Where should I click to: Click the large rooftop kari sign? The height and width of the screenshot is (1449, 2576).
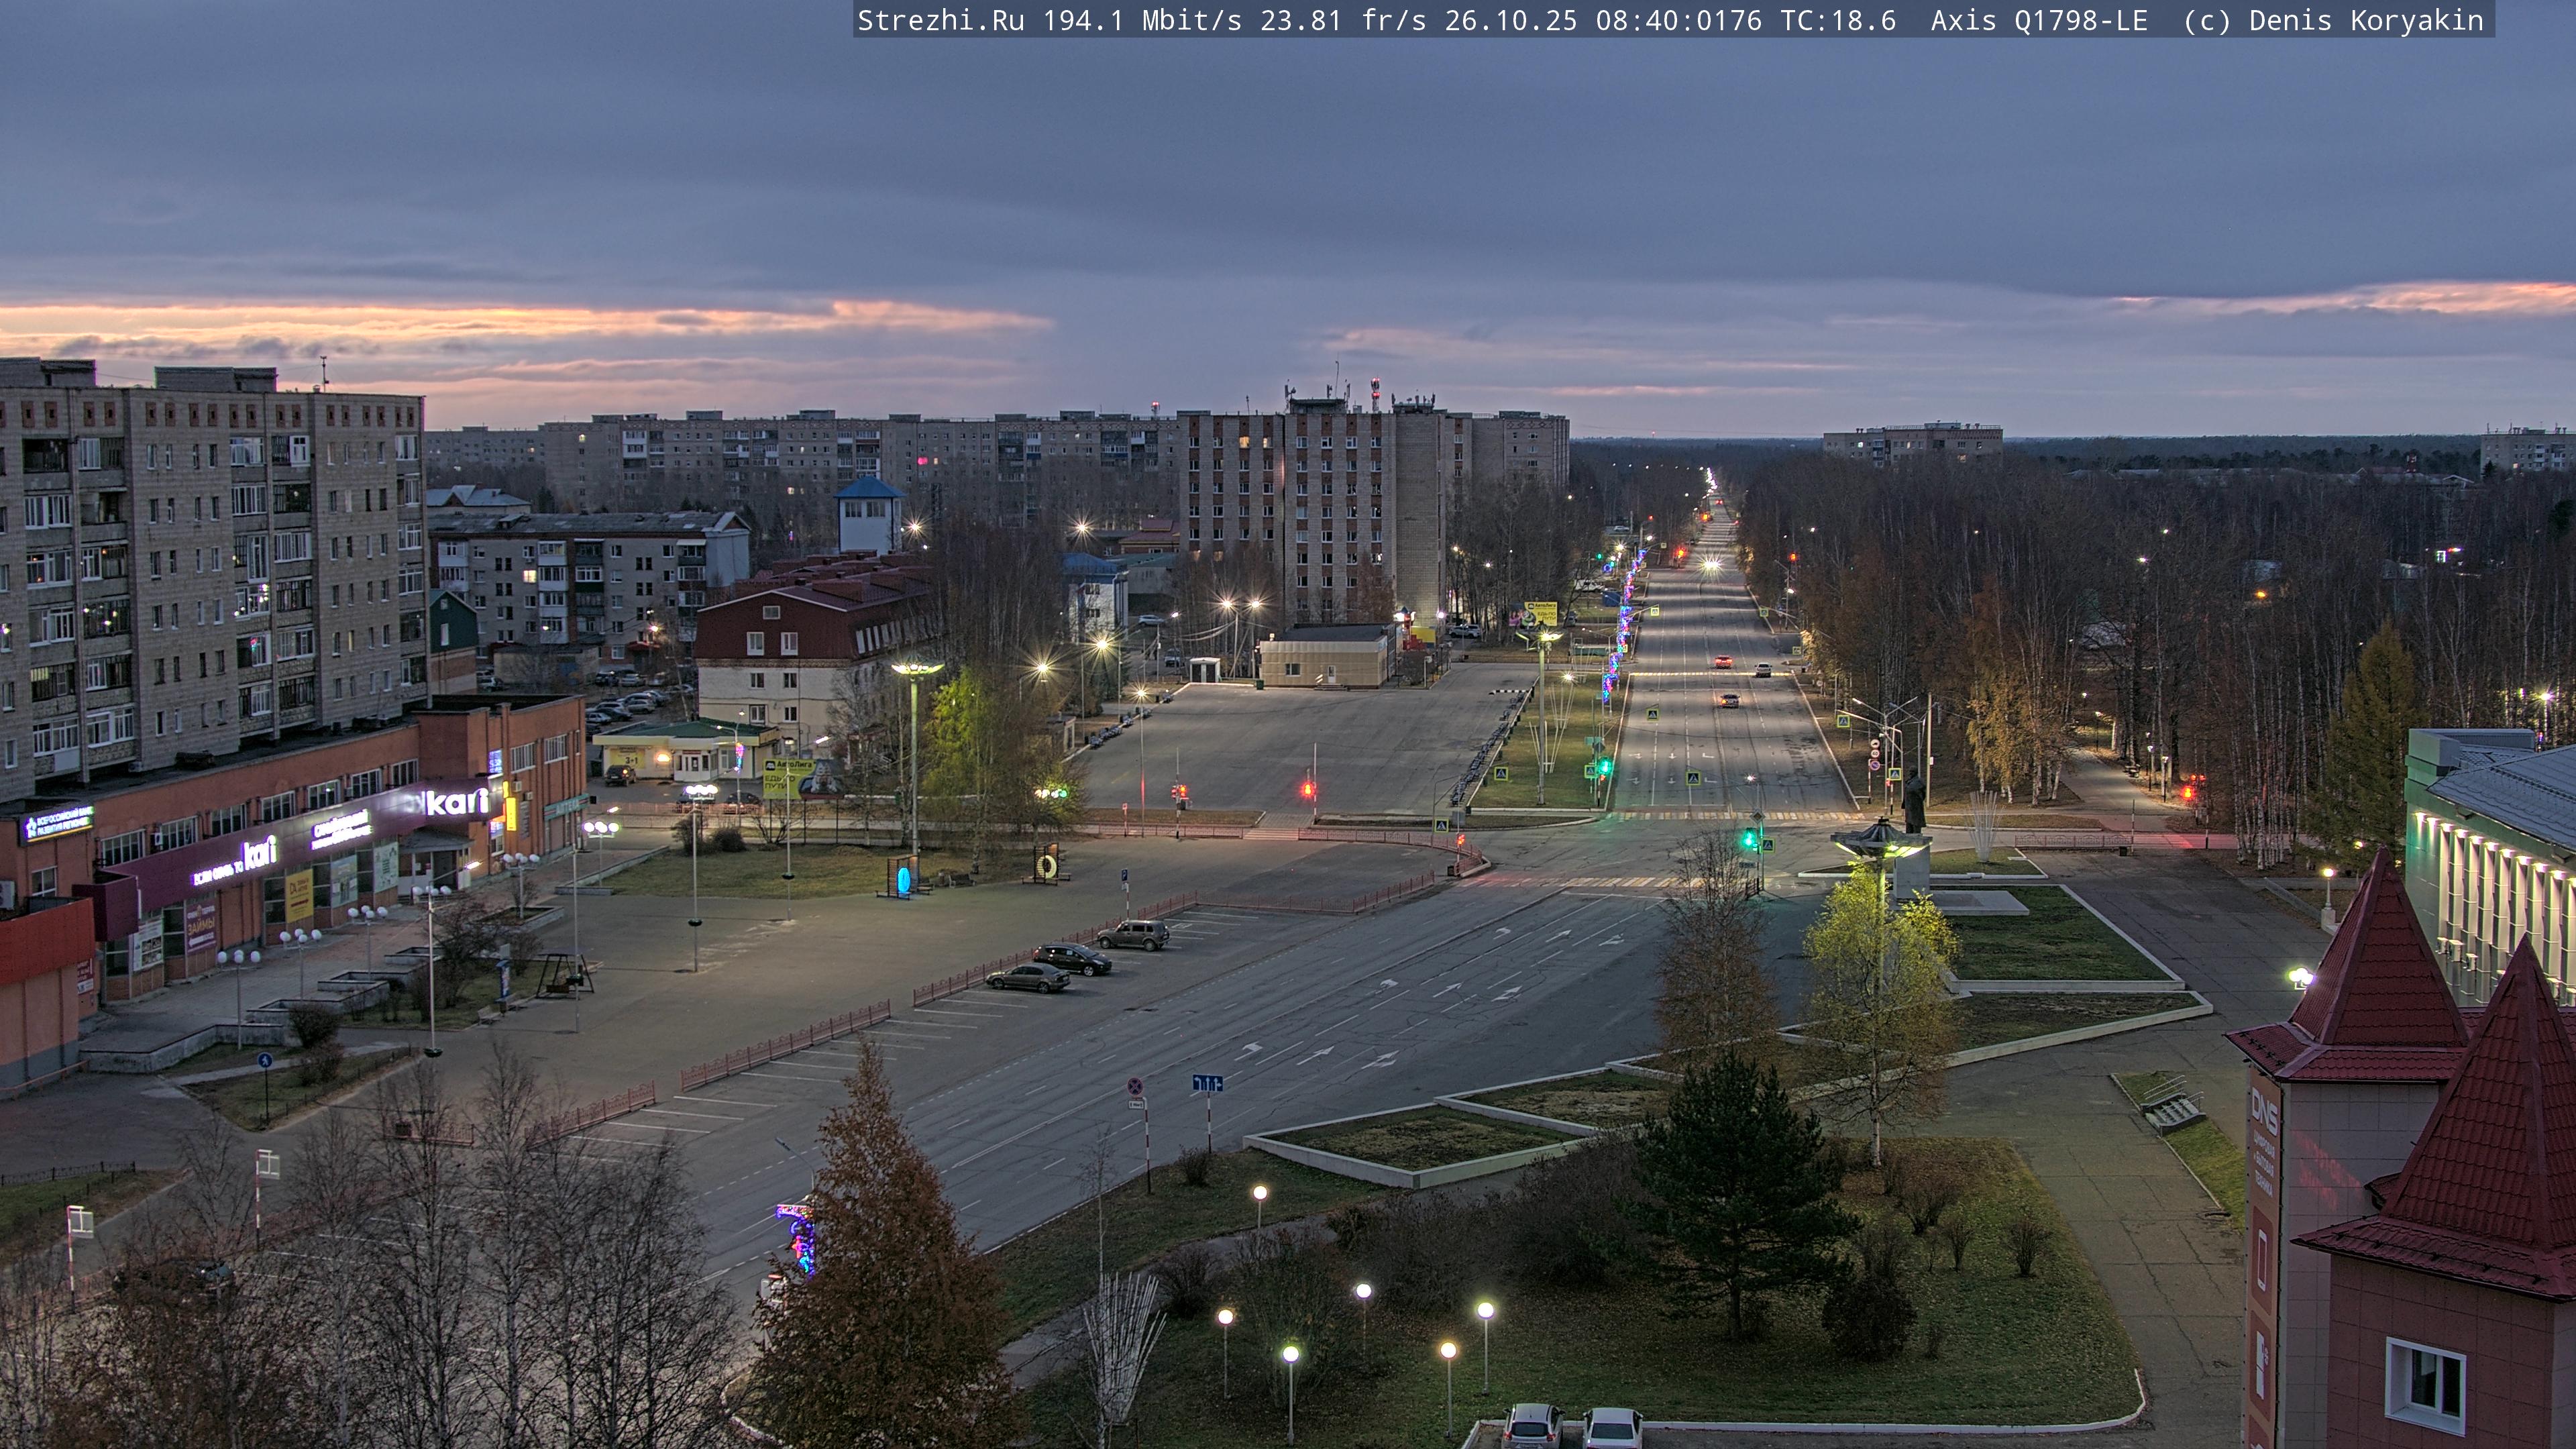tap(458, 801)
